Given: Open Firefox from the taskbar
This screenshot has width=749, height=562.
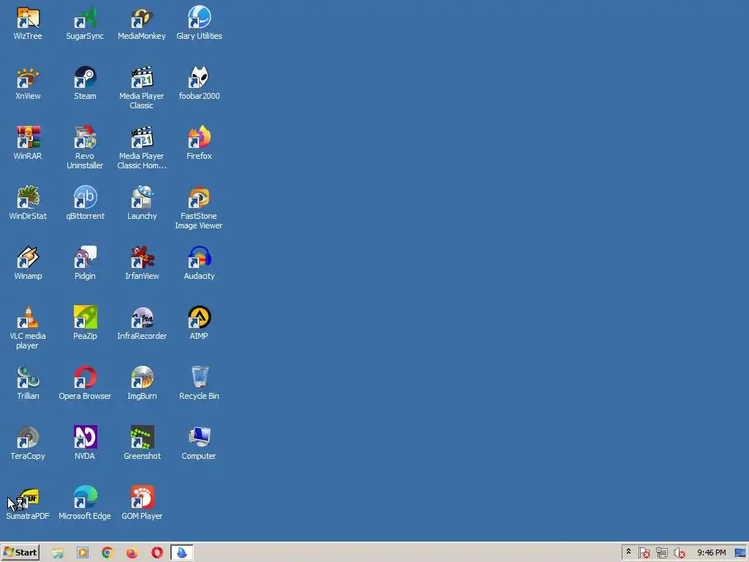Looking at the screenshot, I should 132,553.
